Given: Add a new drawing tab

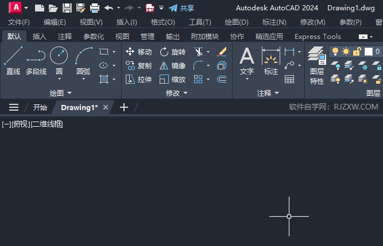Looking at the screenshot, I should point(124,107).
